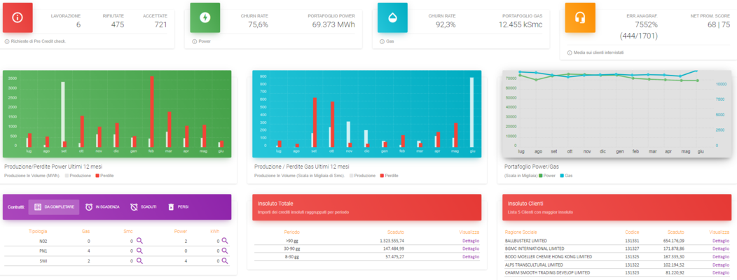Screen dimensions: 737x280
Task: Click info icon beside Richieste di Pre Credit check
Action: pos(6,41)
